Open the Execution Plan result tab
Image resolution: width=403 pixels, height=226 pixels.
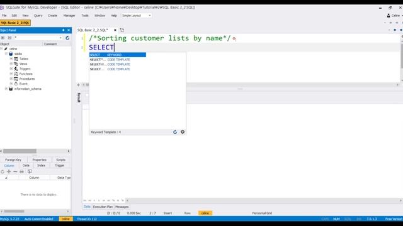point(103,207)
